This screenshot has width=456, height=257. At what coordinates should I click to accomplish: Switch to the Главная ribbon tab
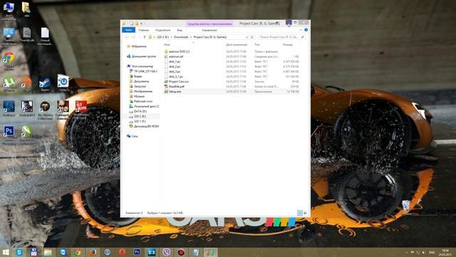pyautogui.click(x=144, y=30)
